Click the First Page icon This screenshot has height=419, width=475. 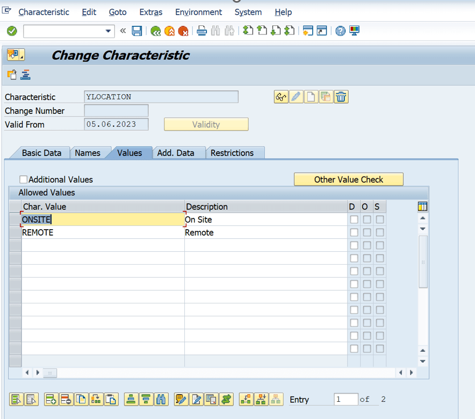coord(248,31)
